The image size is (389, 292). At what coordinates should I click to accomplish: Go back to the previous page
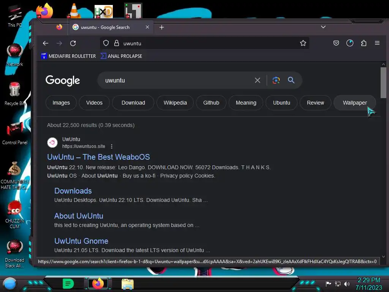click(x=46, y=43)
